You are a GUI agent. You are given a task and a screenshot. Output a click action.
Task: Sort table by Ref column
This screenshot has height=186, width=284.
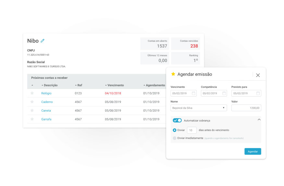(x=79, y=85)
